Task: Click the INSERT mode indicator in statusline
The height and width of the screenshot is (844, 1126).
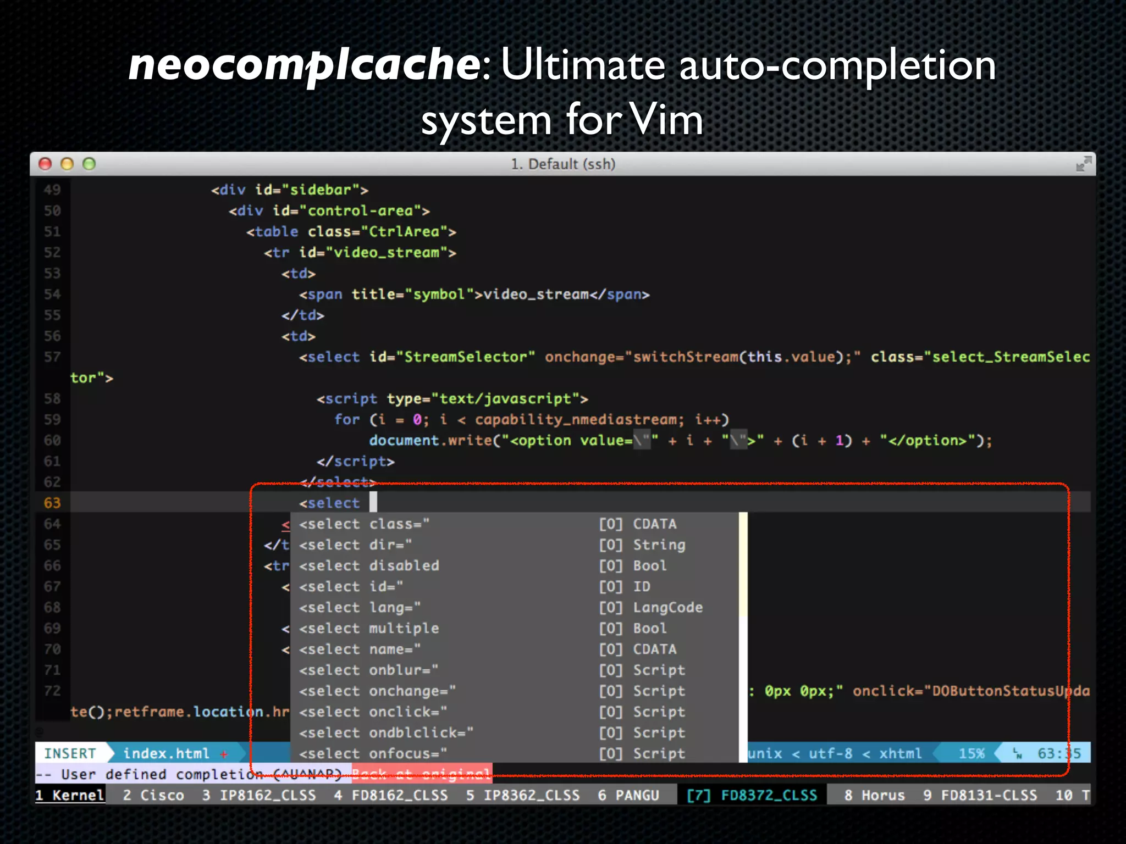Action: pyautogui.click(x=70, y=753)
